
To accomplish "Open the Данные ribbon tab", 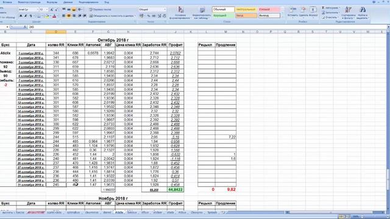I will [68, 2].
